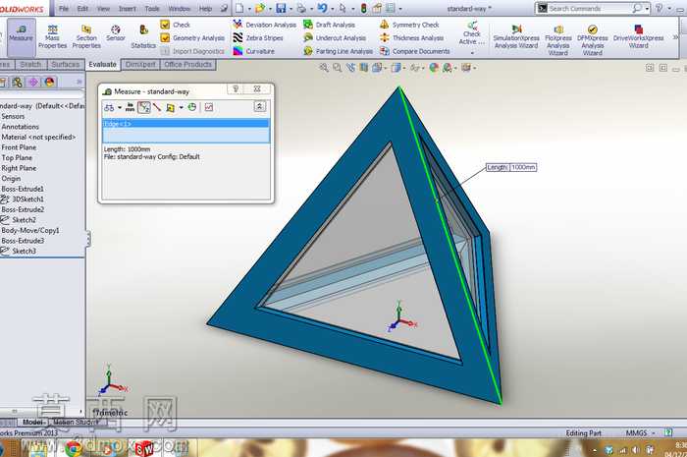Open the DisplayManager tab icon

click(49, 82)
